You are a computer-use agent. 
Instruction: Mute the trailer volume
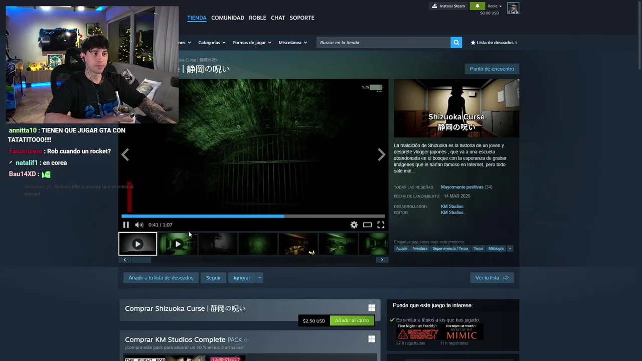click(139, 225)
